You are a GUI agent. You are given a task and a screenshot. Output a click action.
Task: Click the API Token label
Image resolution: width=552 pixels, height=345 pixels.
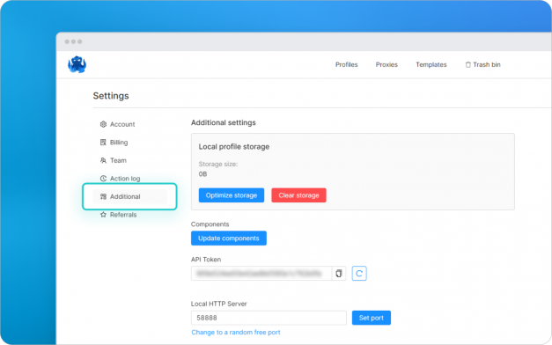click(x=206, y=260)
